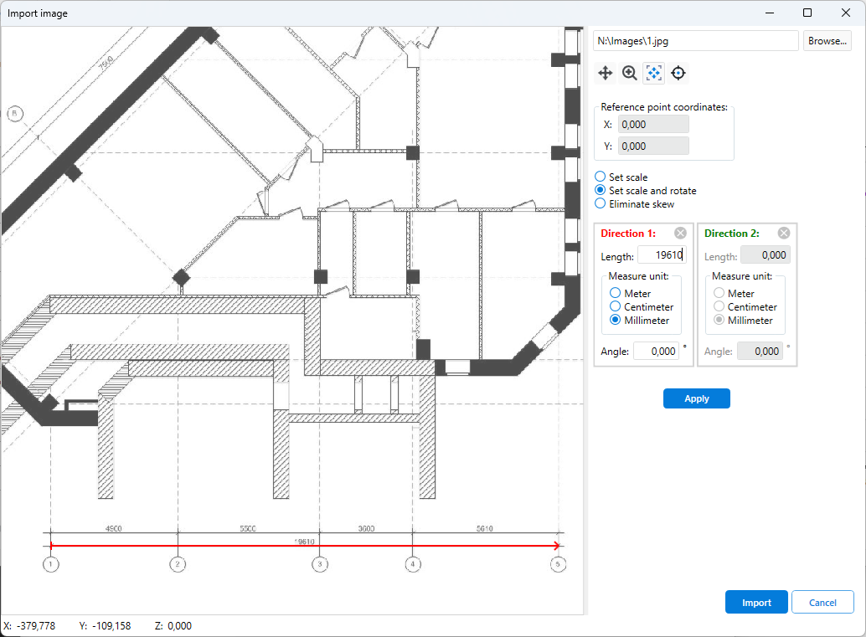Select the Pan (move) tool icon
866x637 pixels.
tap(606, 74)
